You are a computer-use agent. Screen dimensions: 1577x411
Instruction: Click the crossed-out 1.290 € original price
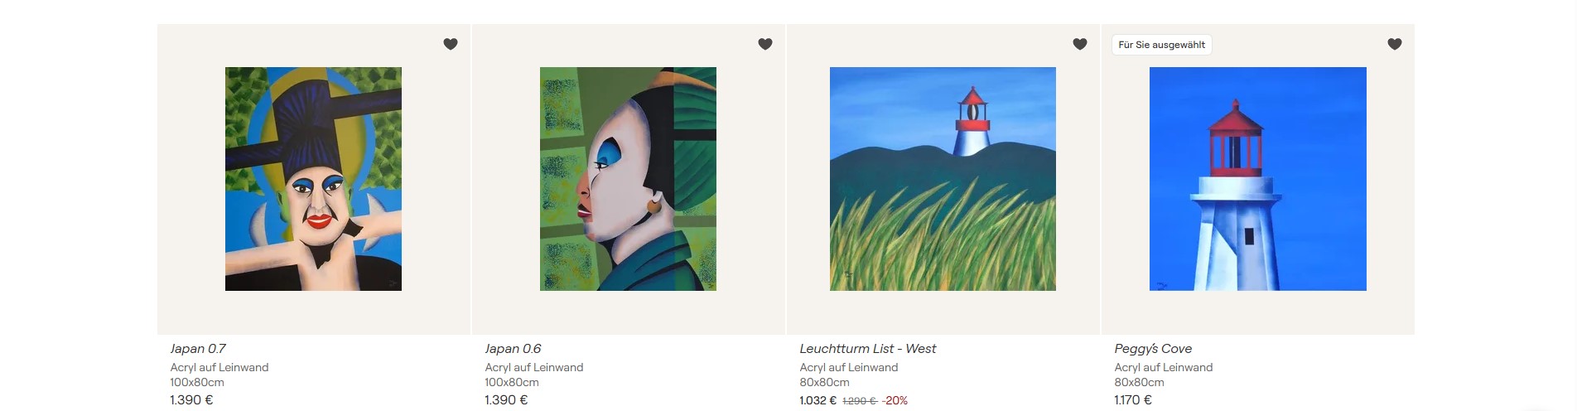860,400
